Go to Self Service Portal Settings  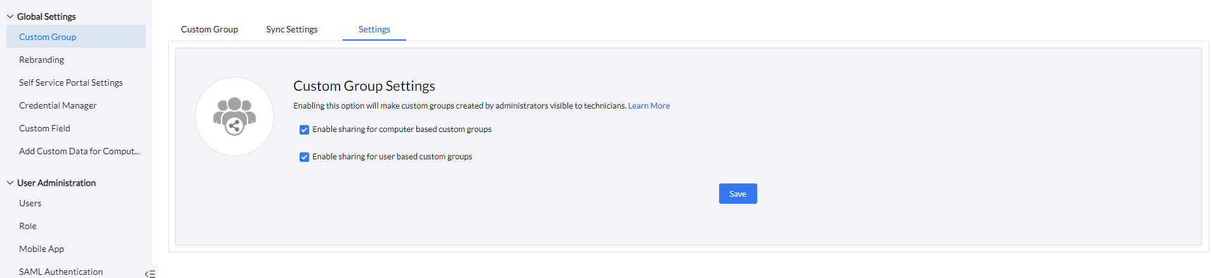coord(71,83)
